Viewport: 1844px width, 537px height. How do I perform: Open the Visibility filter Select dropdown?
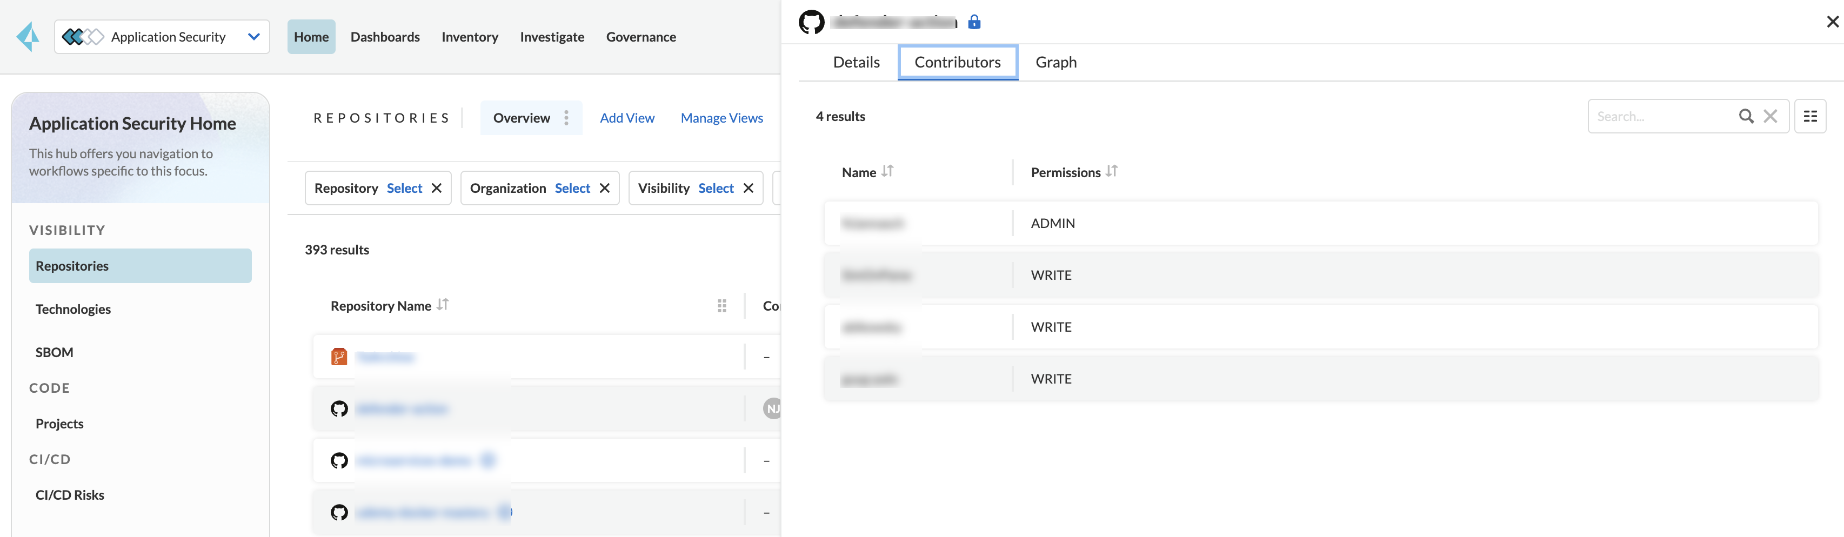click(x=716, y=189)
